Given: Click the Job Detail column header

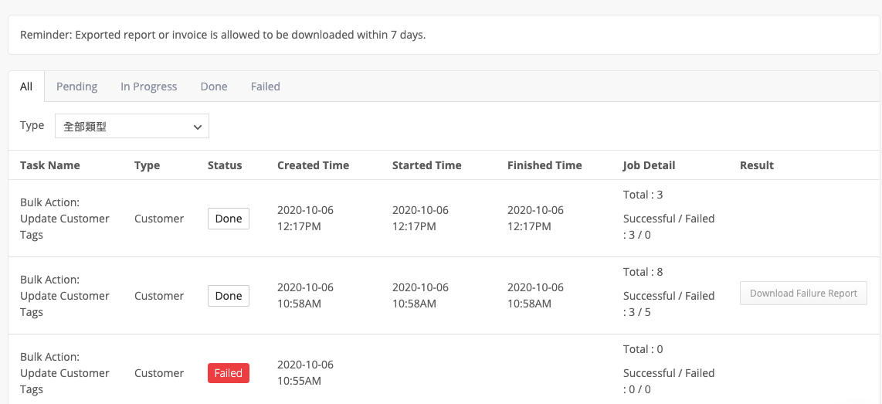Looking at the screenshot, I should click(649, 165).
